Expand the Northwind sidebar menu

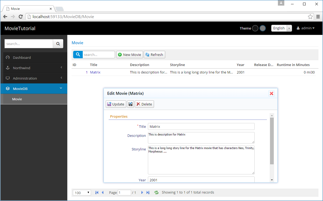click(34, 68)
